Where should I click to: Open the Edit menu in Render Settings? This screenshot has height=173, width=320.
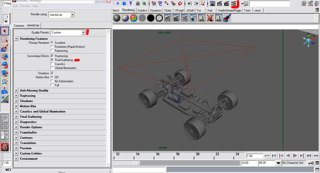click(15, 6)
